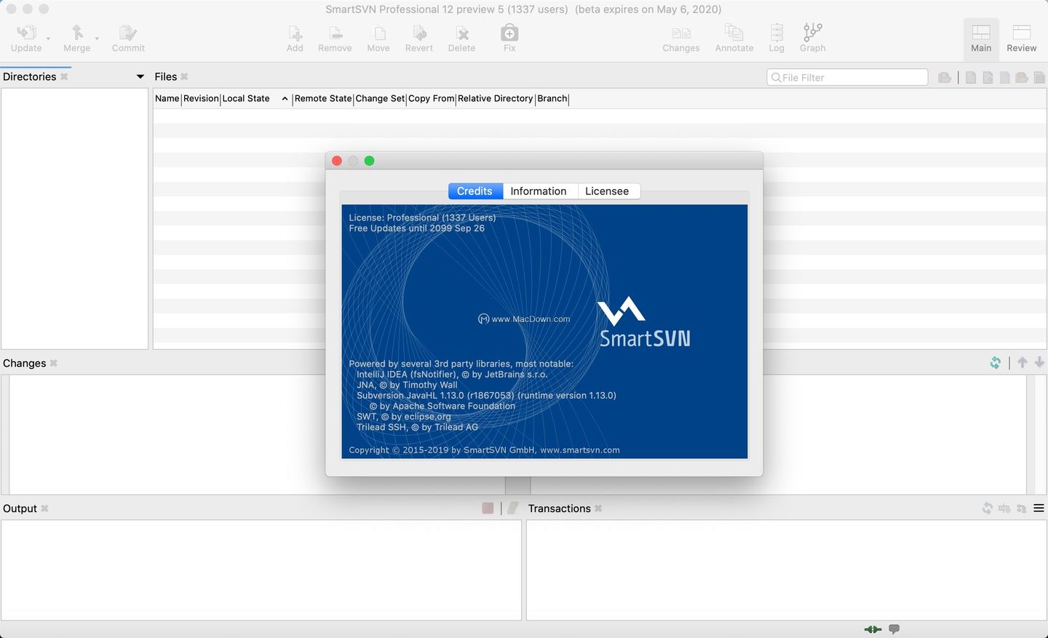Click the green connection status icon
Screen dimensions: 1048x638
(x=873, y=629)
